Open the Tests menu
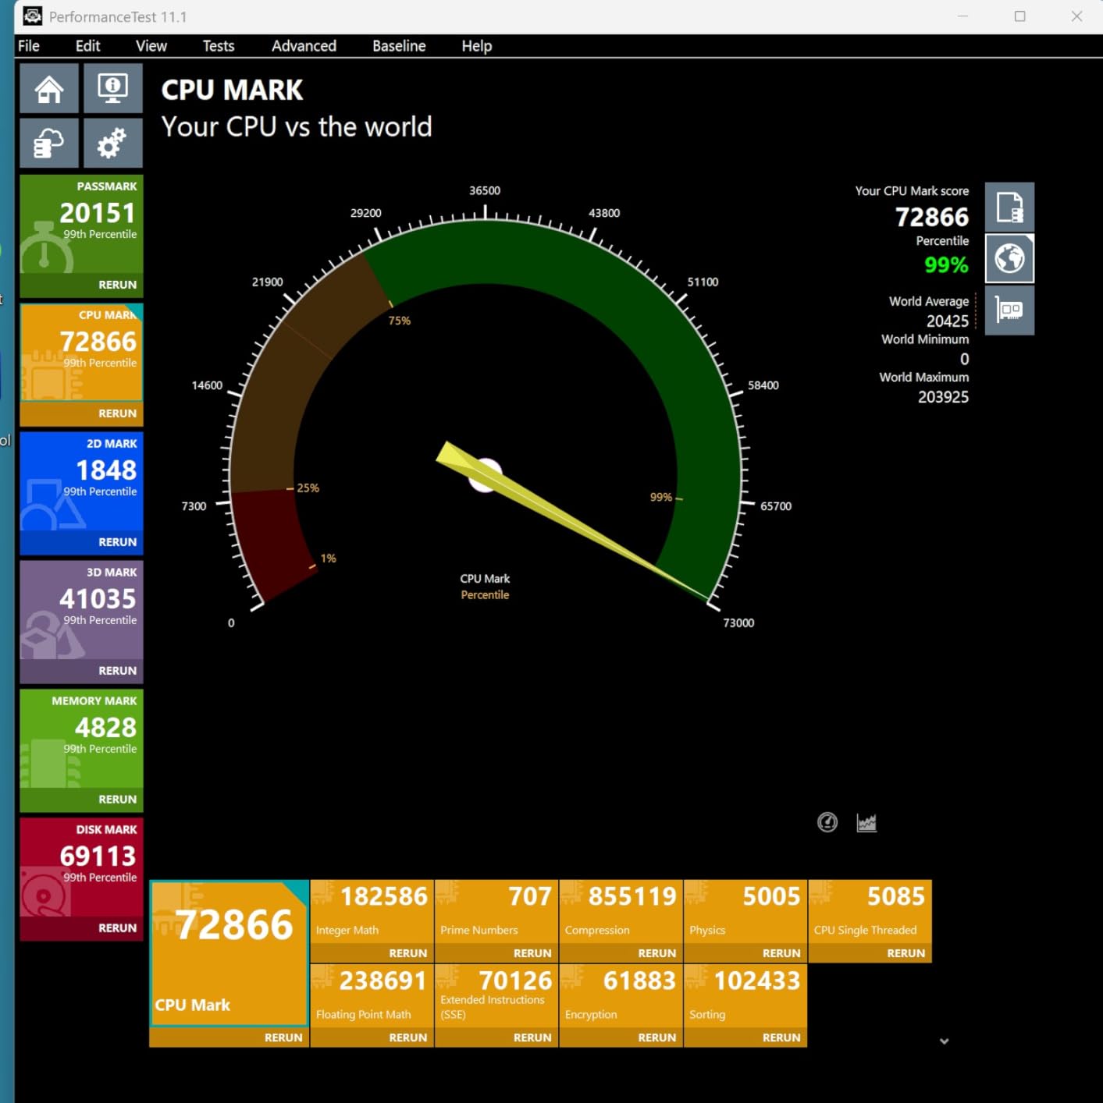This screenshot has height=1103, width=1103. pos(219,46)
